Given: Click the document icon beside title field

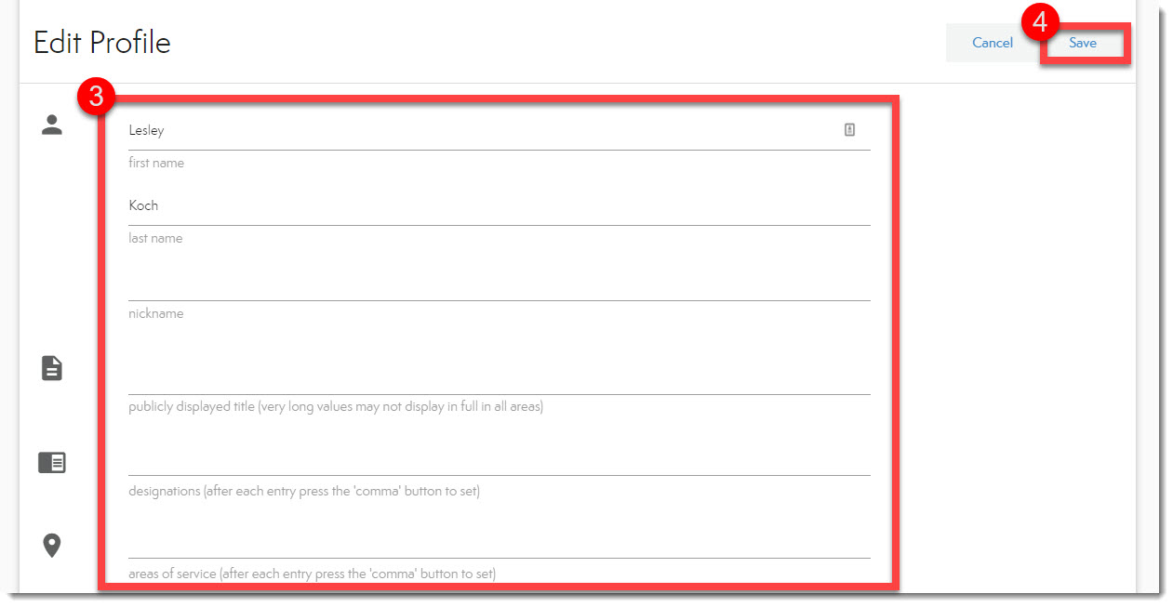Looking at the screenshot, I should point(52,369).
